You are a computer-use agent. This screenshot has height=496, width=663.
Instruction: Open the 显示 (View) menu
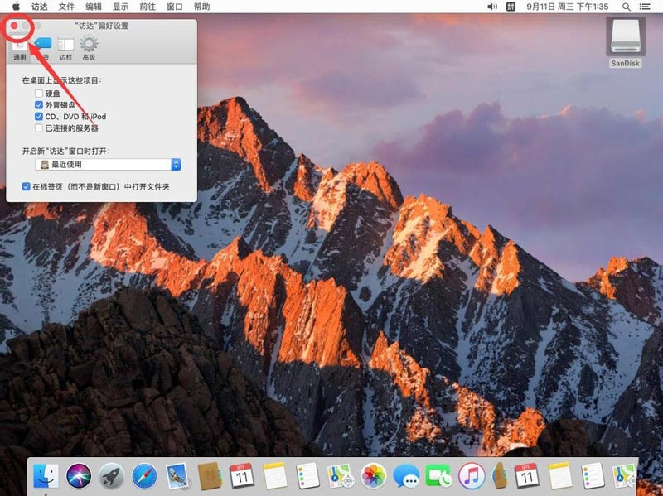121,6
